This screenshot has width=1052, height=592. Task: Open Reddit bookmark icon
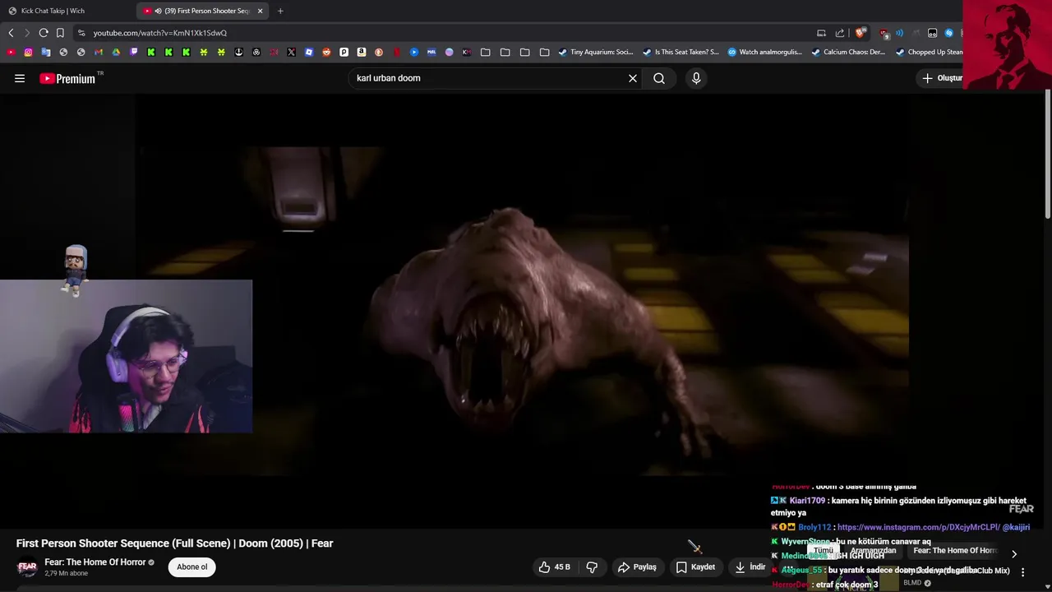326,52
